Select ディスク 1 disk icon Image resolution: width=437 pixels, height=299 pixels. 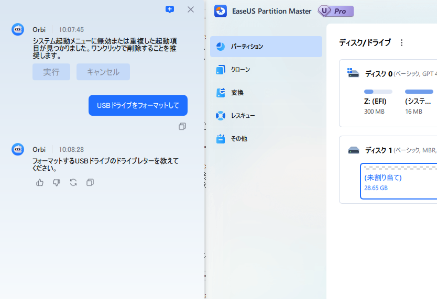(x=353, y=150)
